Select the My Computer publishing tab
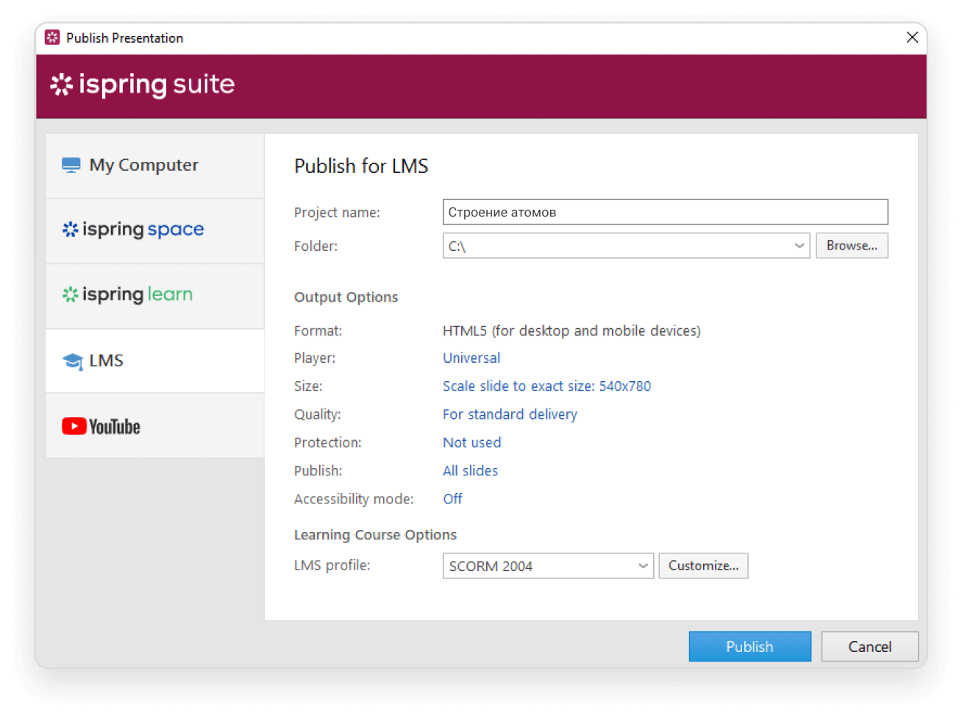 tap(154, 166)
